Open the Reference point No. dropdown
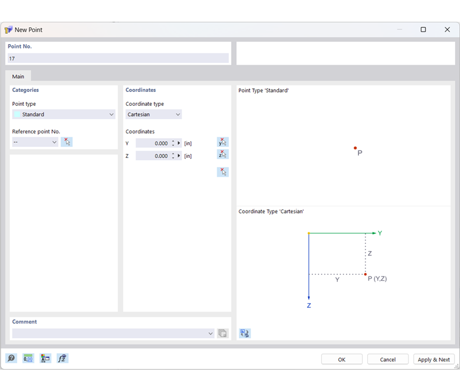Screen dimensions: 460x392 click(x=35, y=142)
